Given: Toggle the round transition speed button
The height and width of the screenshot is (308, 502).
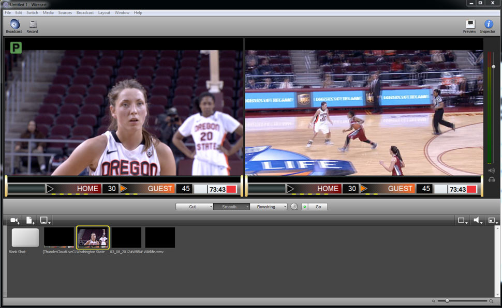Looking at the screenshot, I should click(x=294, y=207).
